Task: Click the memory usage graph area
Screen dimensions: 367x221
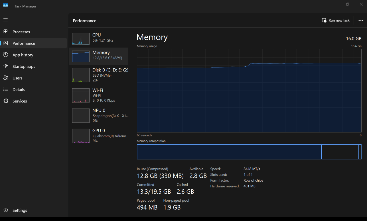Action: [x=249, y=91]
